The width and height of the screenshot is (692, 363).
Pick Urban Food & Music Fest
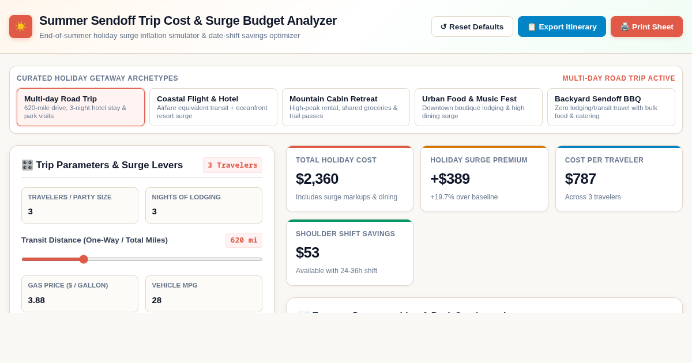(x=479, y=107)
